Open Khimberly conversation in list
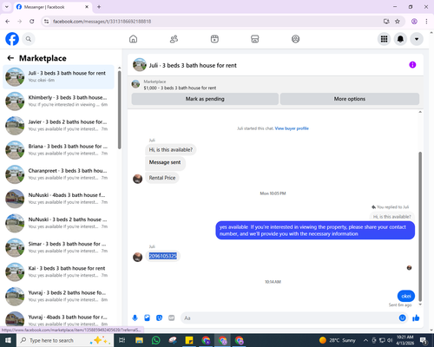 tap(58, 101)
